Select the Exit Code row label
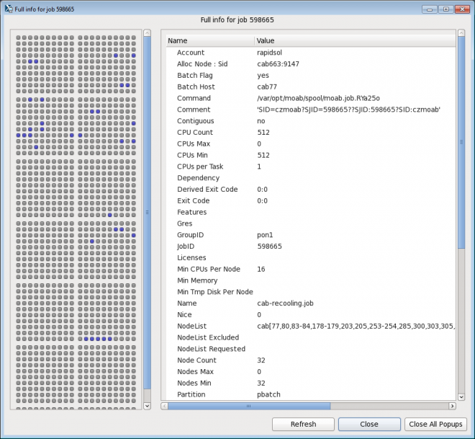 tap(194, 200)
